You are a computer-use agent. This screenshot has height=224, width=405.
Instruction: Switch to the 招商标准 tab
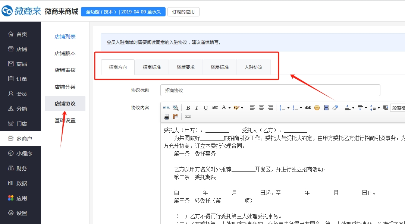(x=152, y=67)
